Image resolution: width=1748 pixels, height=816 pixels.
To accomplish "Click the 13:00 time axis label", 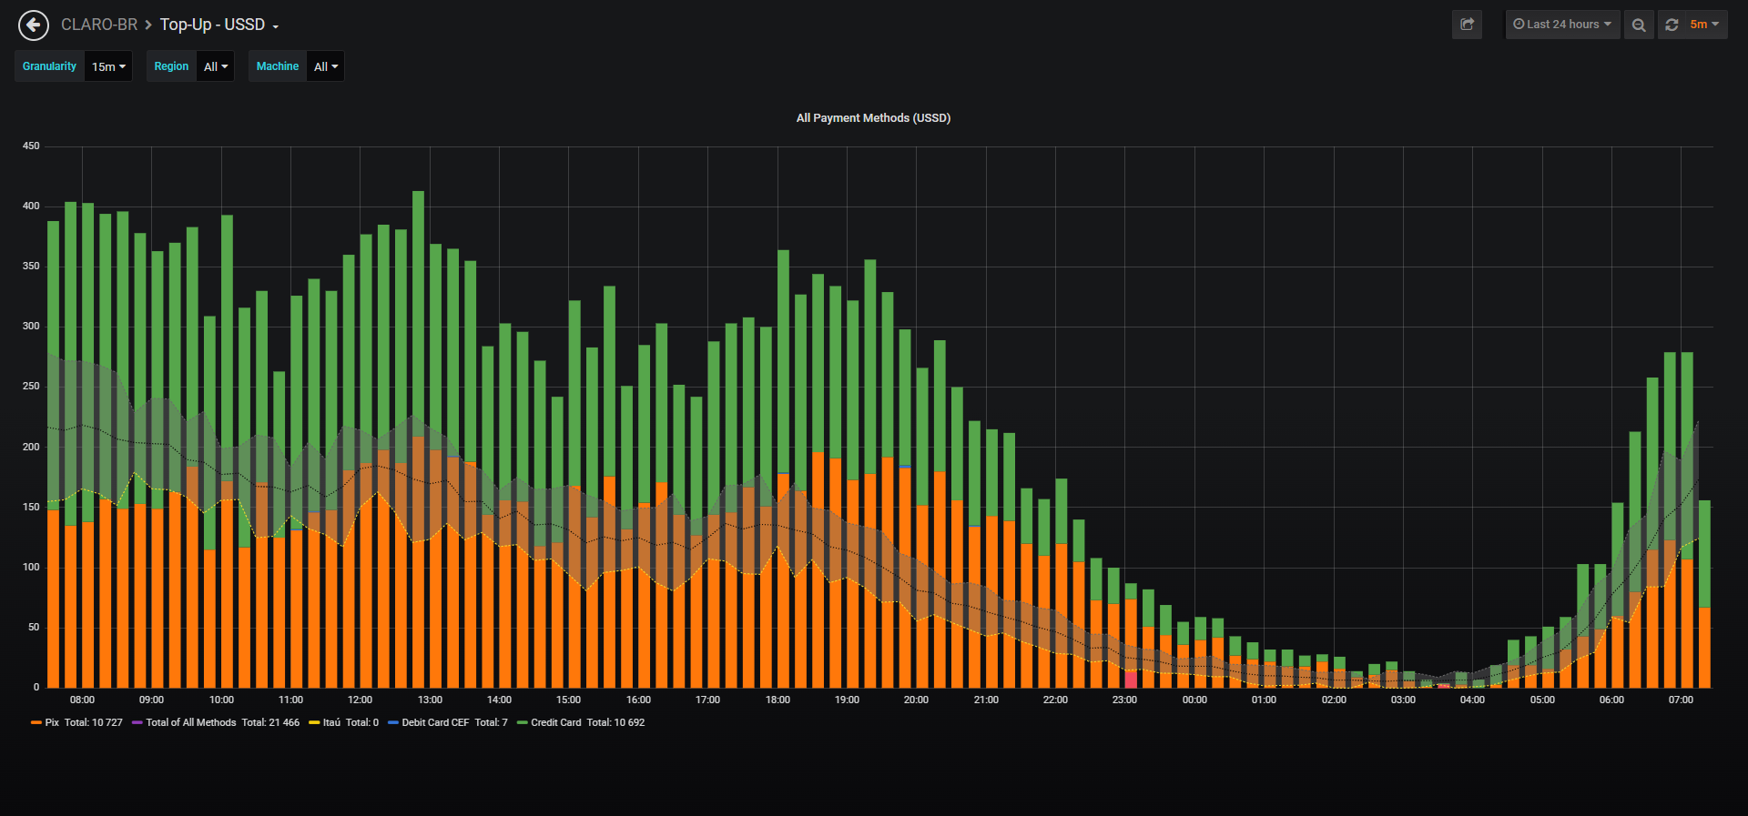I will (430, 700).
